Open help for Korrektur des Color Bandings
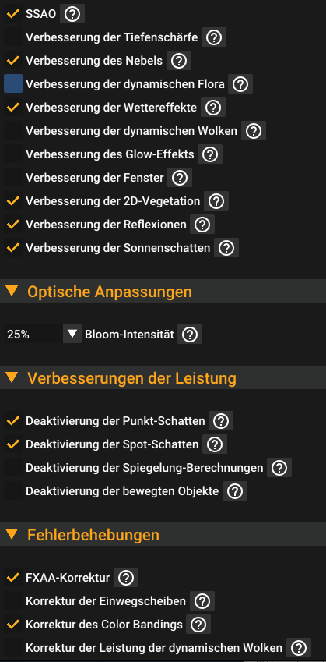The width and height of the screenshot is (326, 662). pyautogui.click(x=198, y=625)
